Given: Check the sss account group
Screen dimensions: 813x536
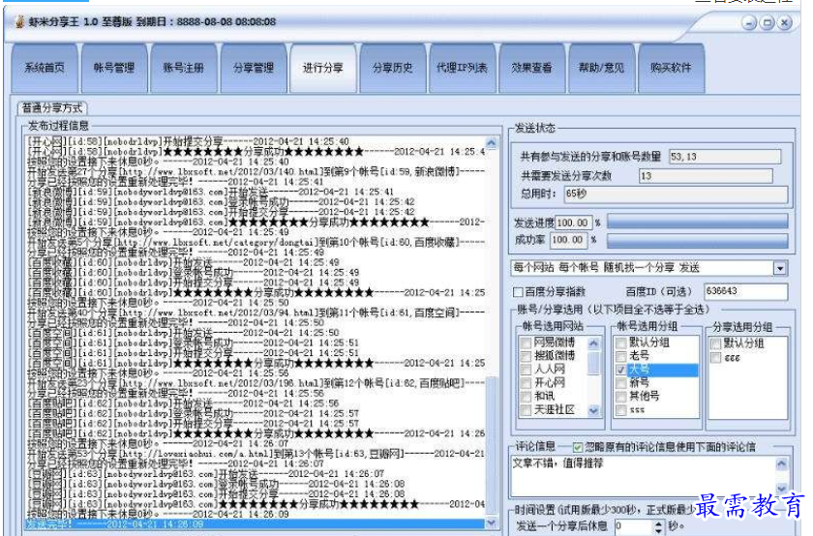Looking at the screenshot, I should click(x=620, y=410).
